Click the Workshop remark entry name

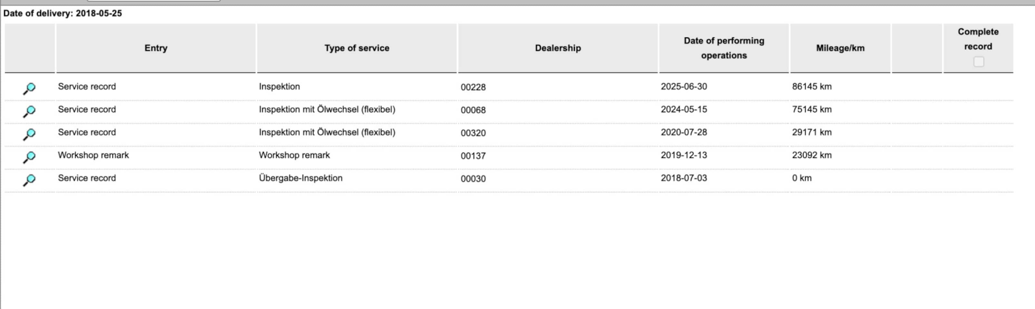(93, 155)
